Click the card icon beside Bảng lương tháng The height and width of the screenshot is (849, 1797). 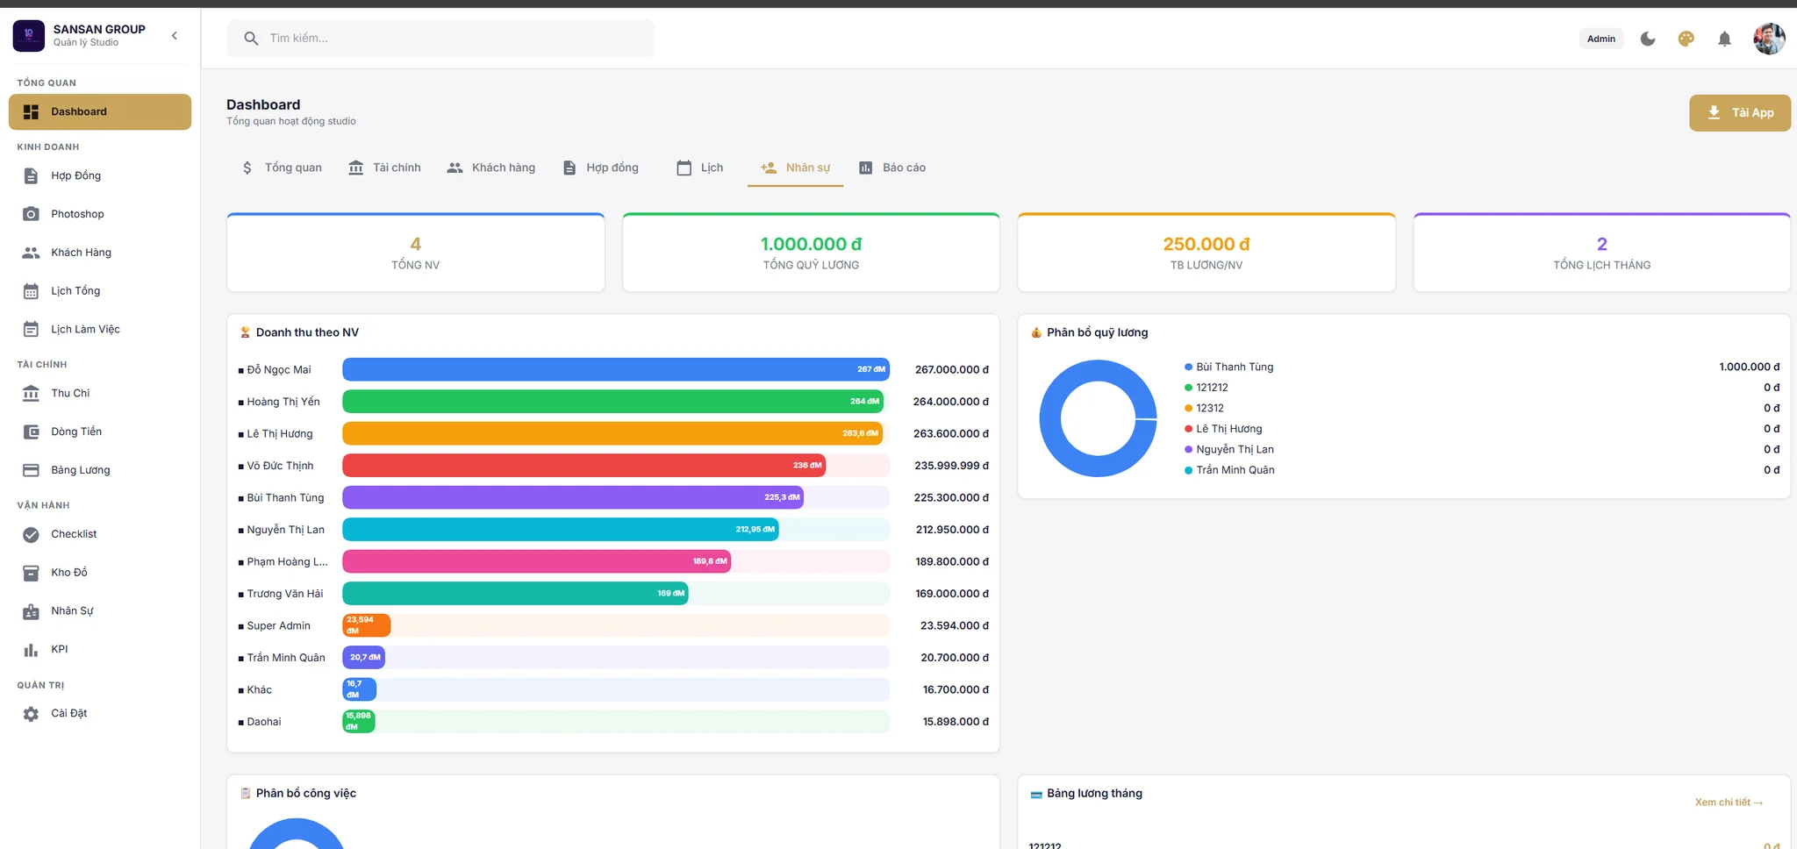pos(1036,794)
